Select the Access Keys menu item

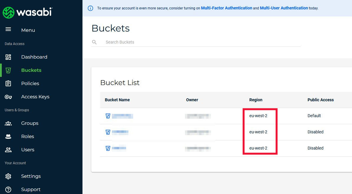tap(35, 97)
